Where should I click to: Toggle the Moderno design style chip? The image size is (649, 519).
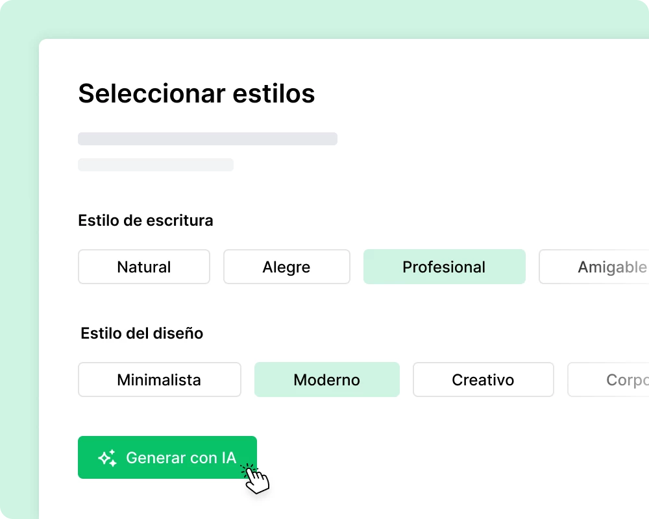tap(326, 380)
